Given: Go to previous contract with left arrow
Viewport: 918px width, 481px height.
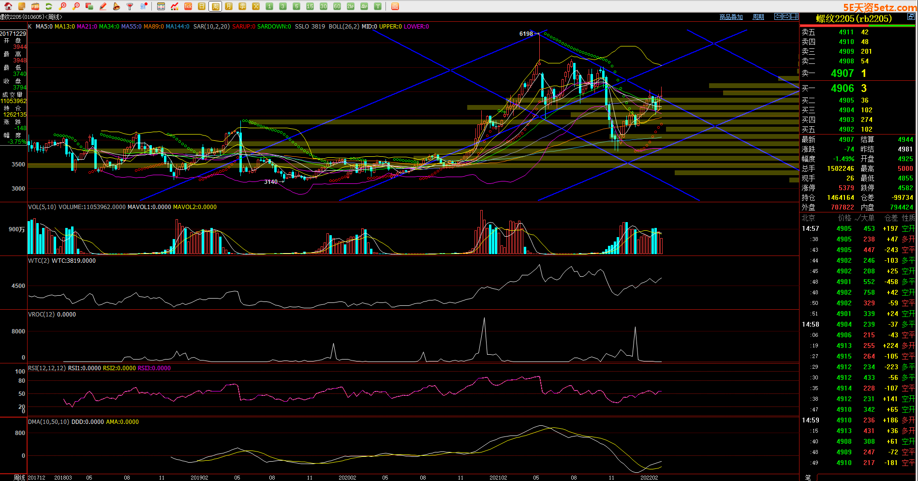Looking at the screenshot, I should (778, 16).
